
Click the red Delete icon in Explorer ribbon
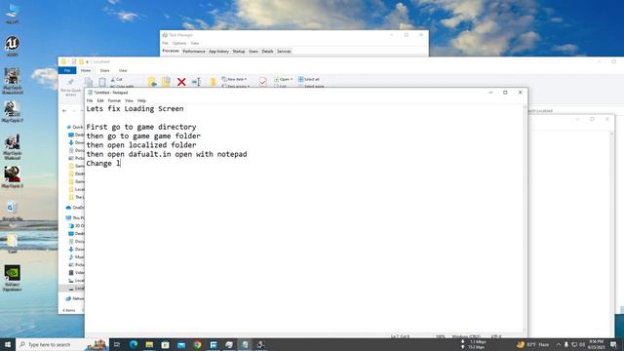[x=181, y=82]
